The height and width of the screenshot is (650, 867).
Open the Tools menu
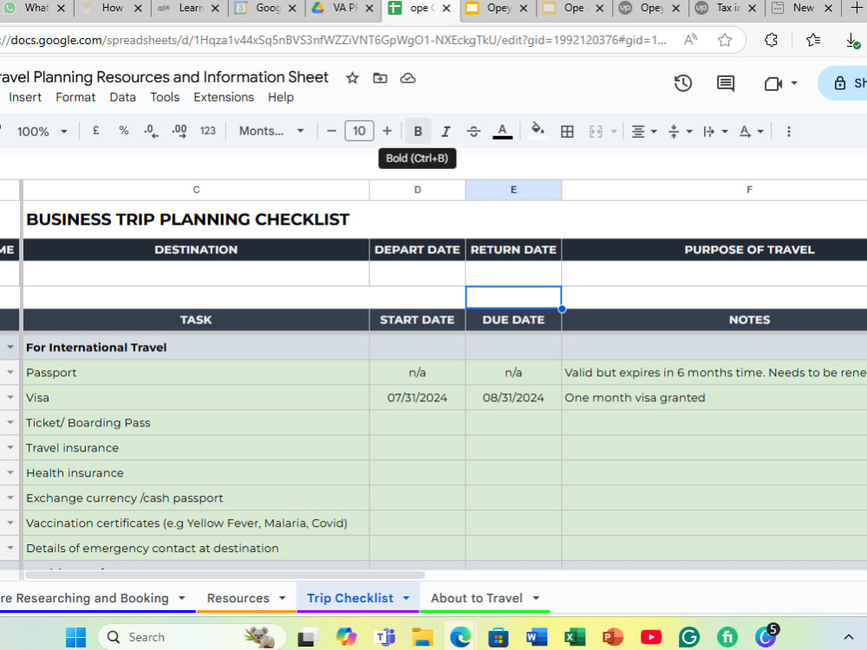click(x=165, y=97)
